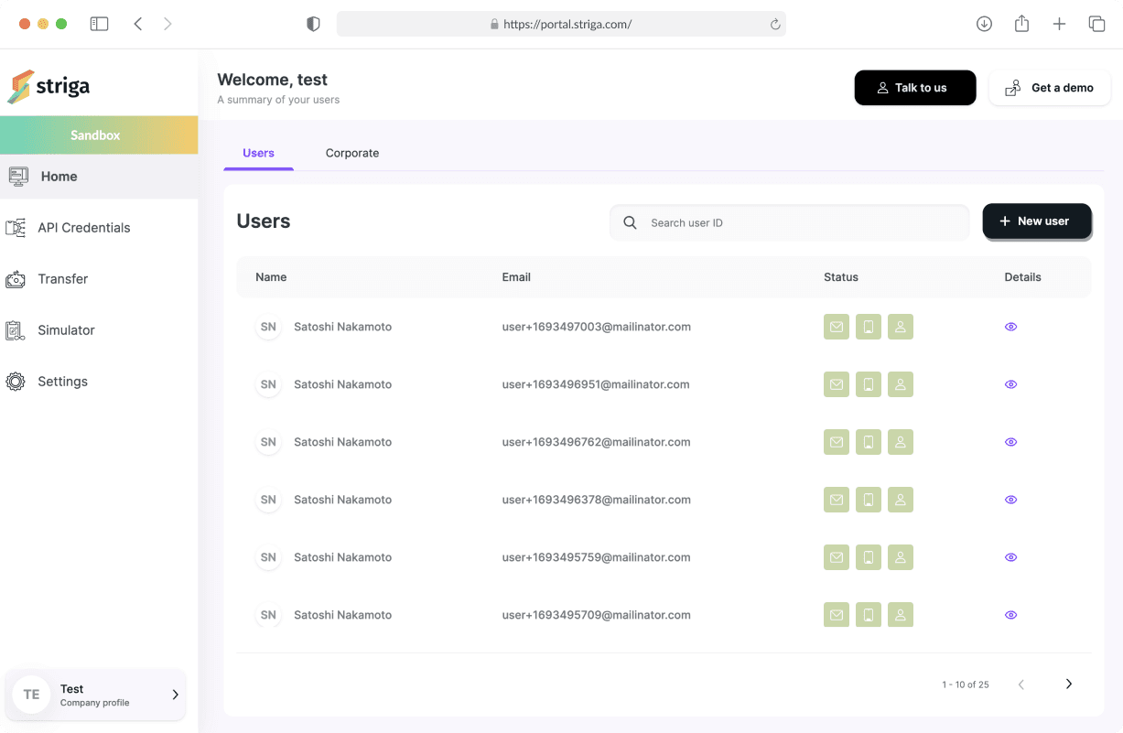Click the phone verification icon on the second user row

tap(868, 384)
